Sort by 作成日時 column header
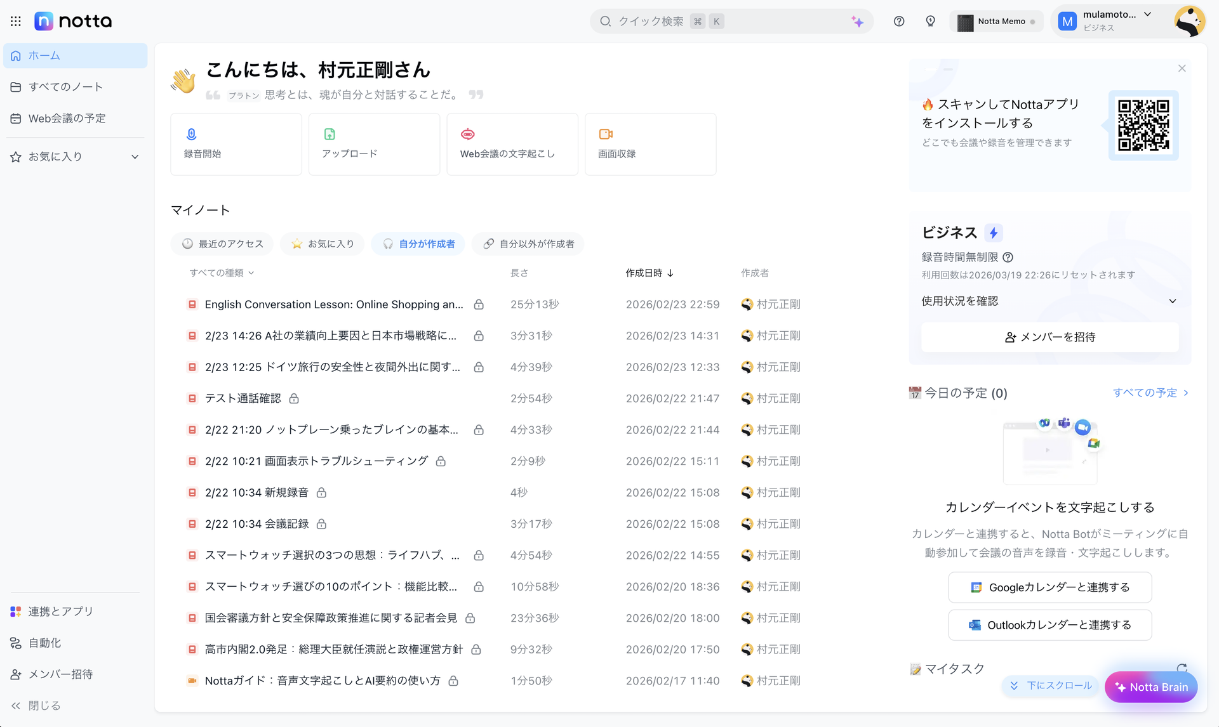Screen dimensions: 1219x727 pyautogui.click(x=649, y=273)
